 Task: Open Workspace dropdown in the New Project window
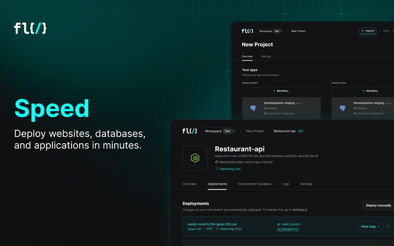(270, 31)
